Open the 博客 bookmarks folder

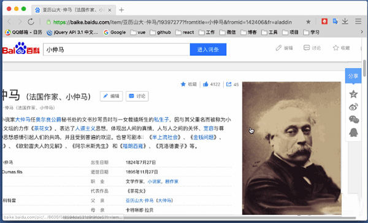click(x=248, y=33)
